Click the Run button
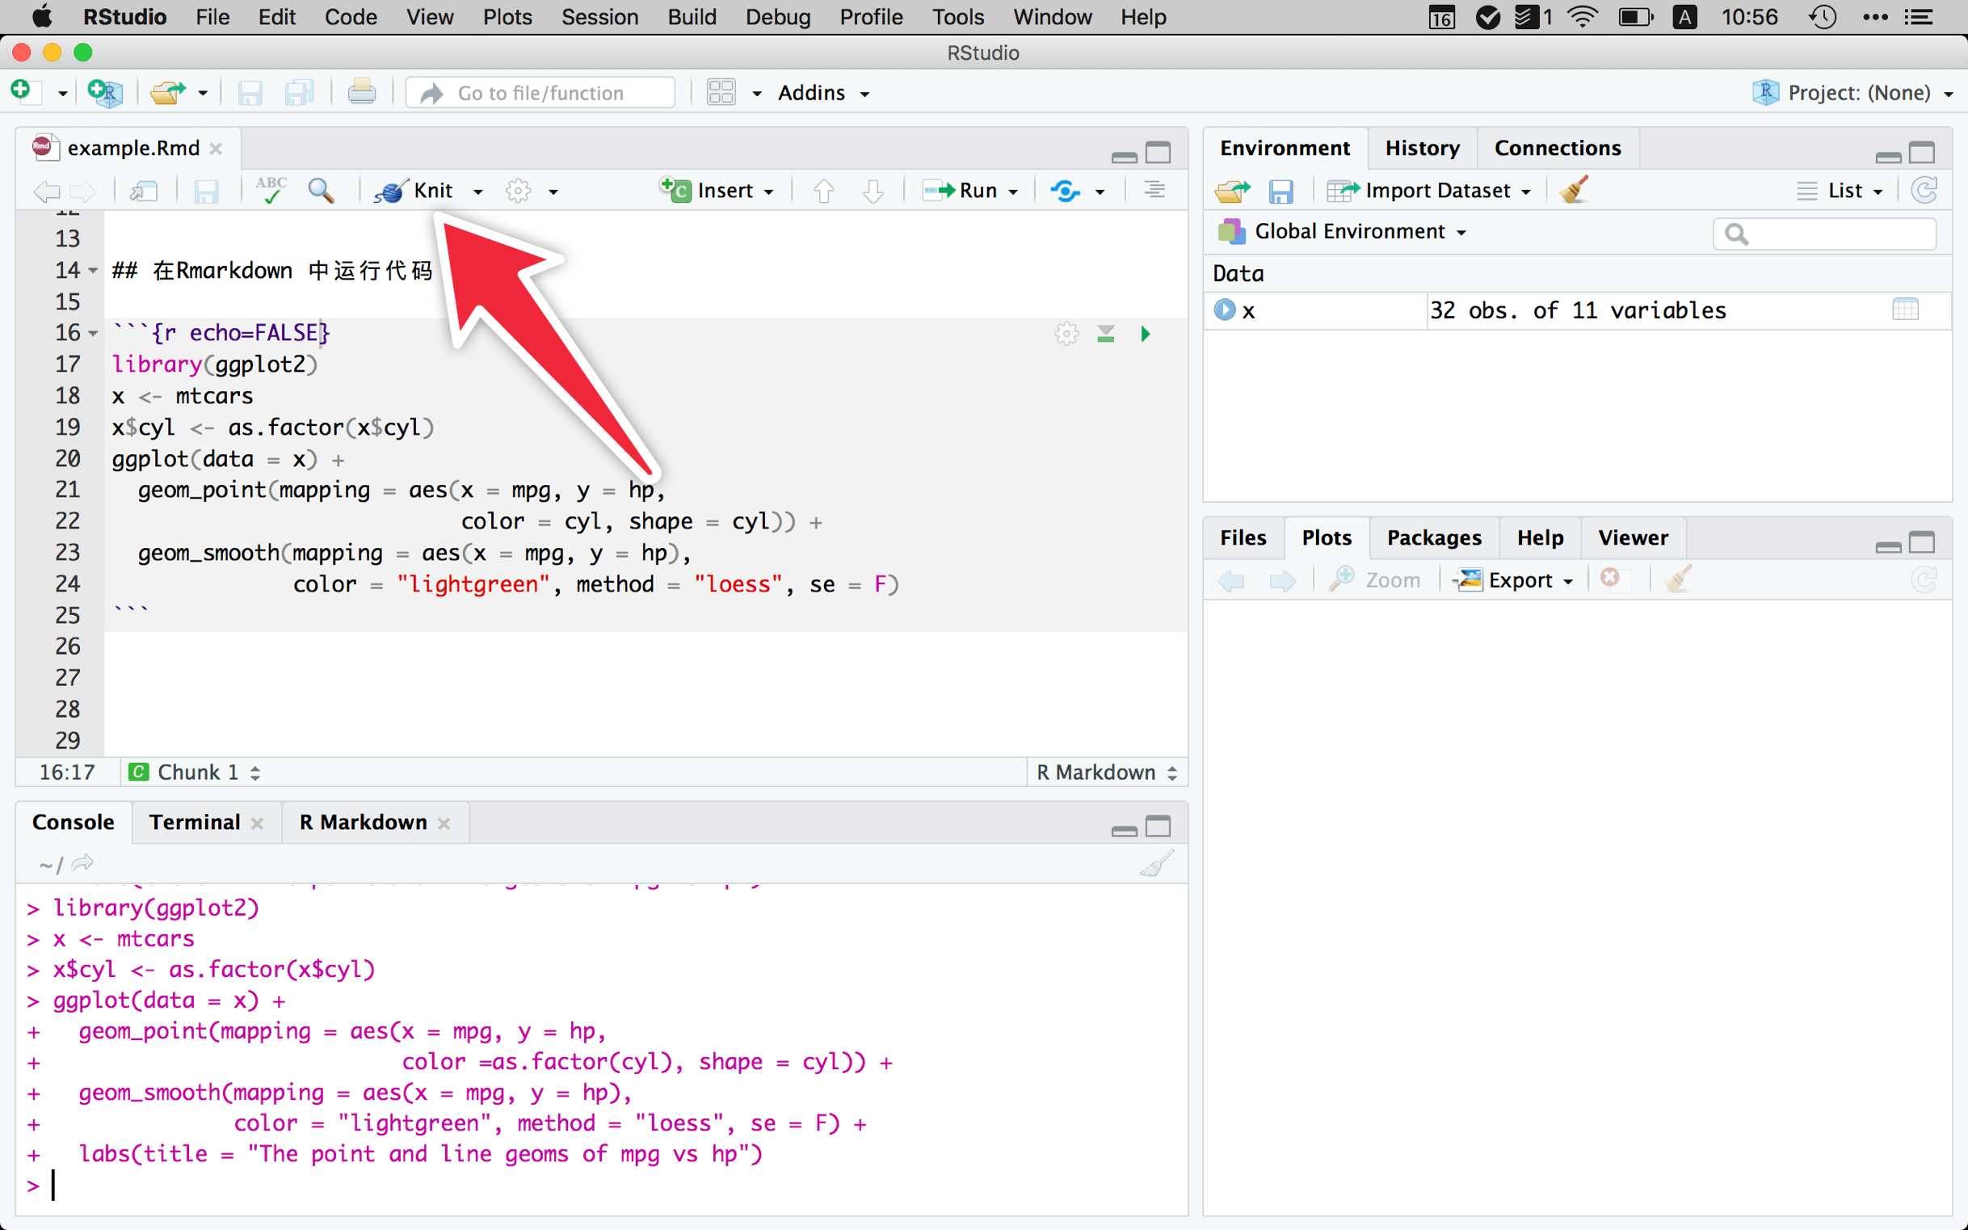Image resolution: width=1968 pixels, height=1230 pixels. coord(961,191)
